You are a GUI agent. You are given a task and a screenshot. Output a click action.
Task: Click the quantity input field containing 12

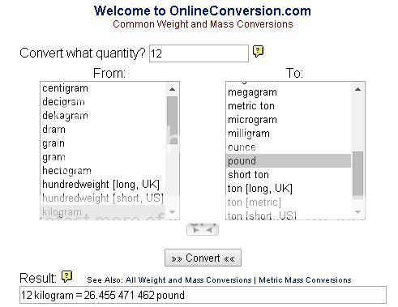coord(199,53)
